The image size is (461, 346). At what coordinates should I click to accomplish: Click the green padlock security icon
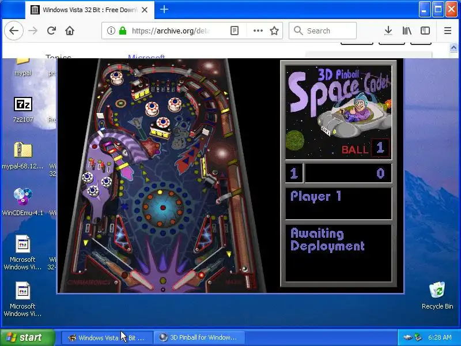(x=123, y=31)
